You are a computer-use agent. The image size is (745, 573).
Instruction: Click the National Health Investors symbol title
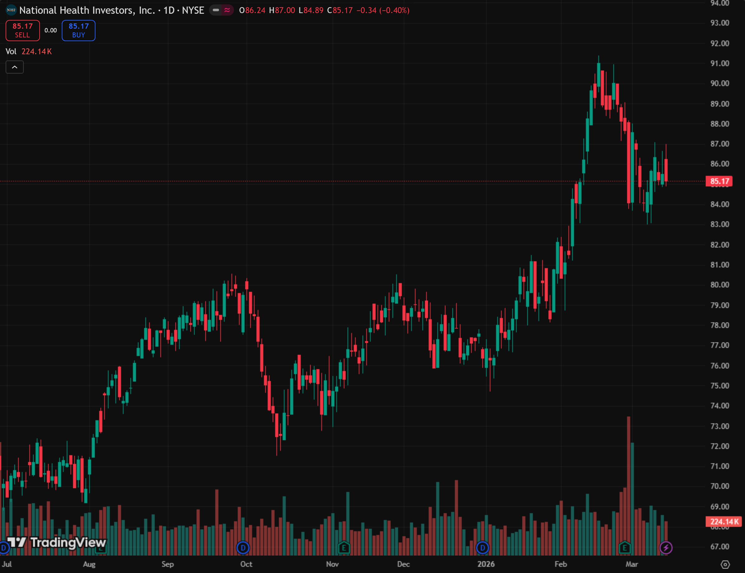click(111, 10)
